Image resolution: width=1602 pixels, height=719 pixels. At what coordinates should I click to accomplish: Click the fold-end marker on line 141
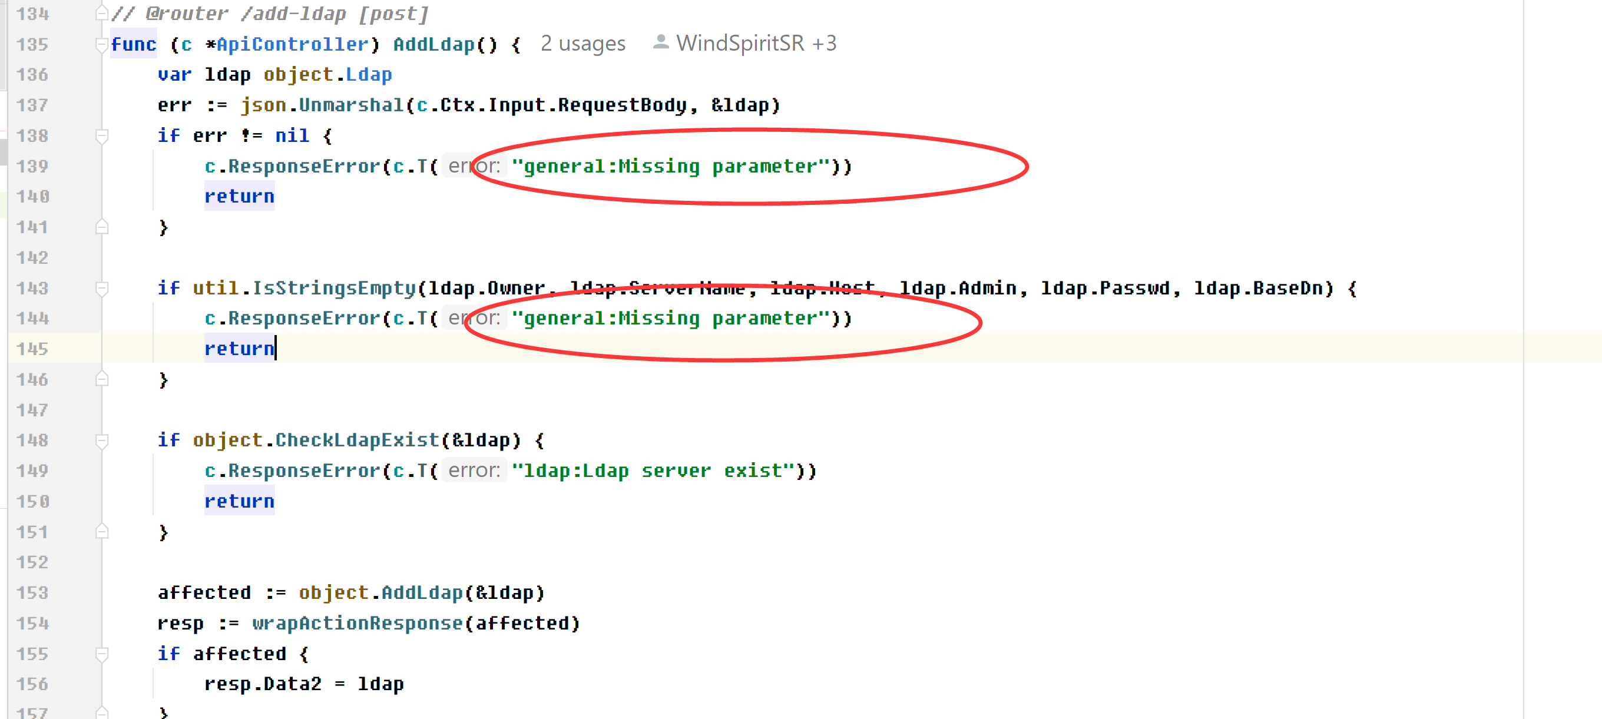click(x=102, y=227)
